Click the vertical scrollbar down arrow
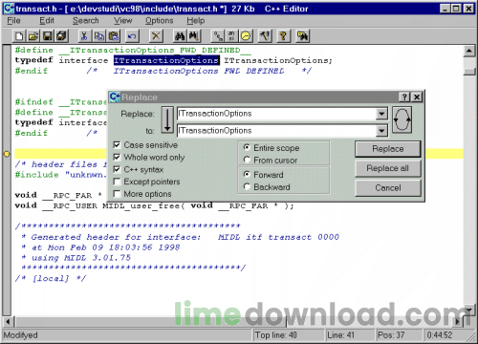 [x=468, y=310]
